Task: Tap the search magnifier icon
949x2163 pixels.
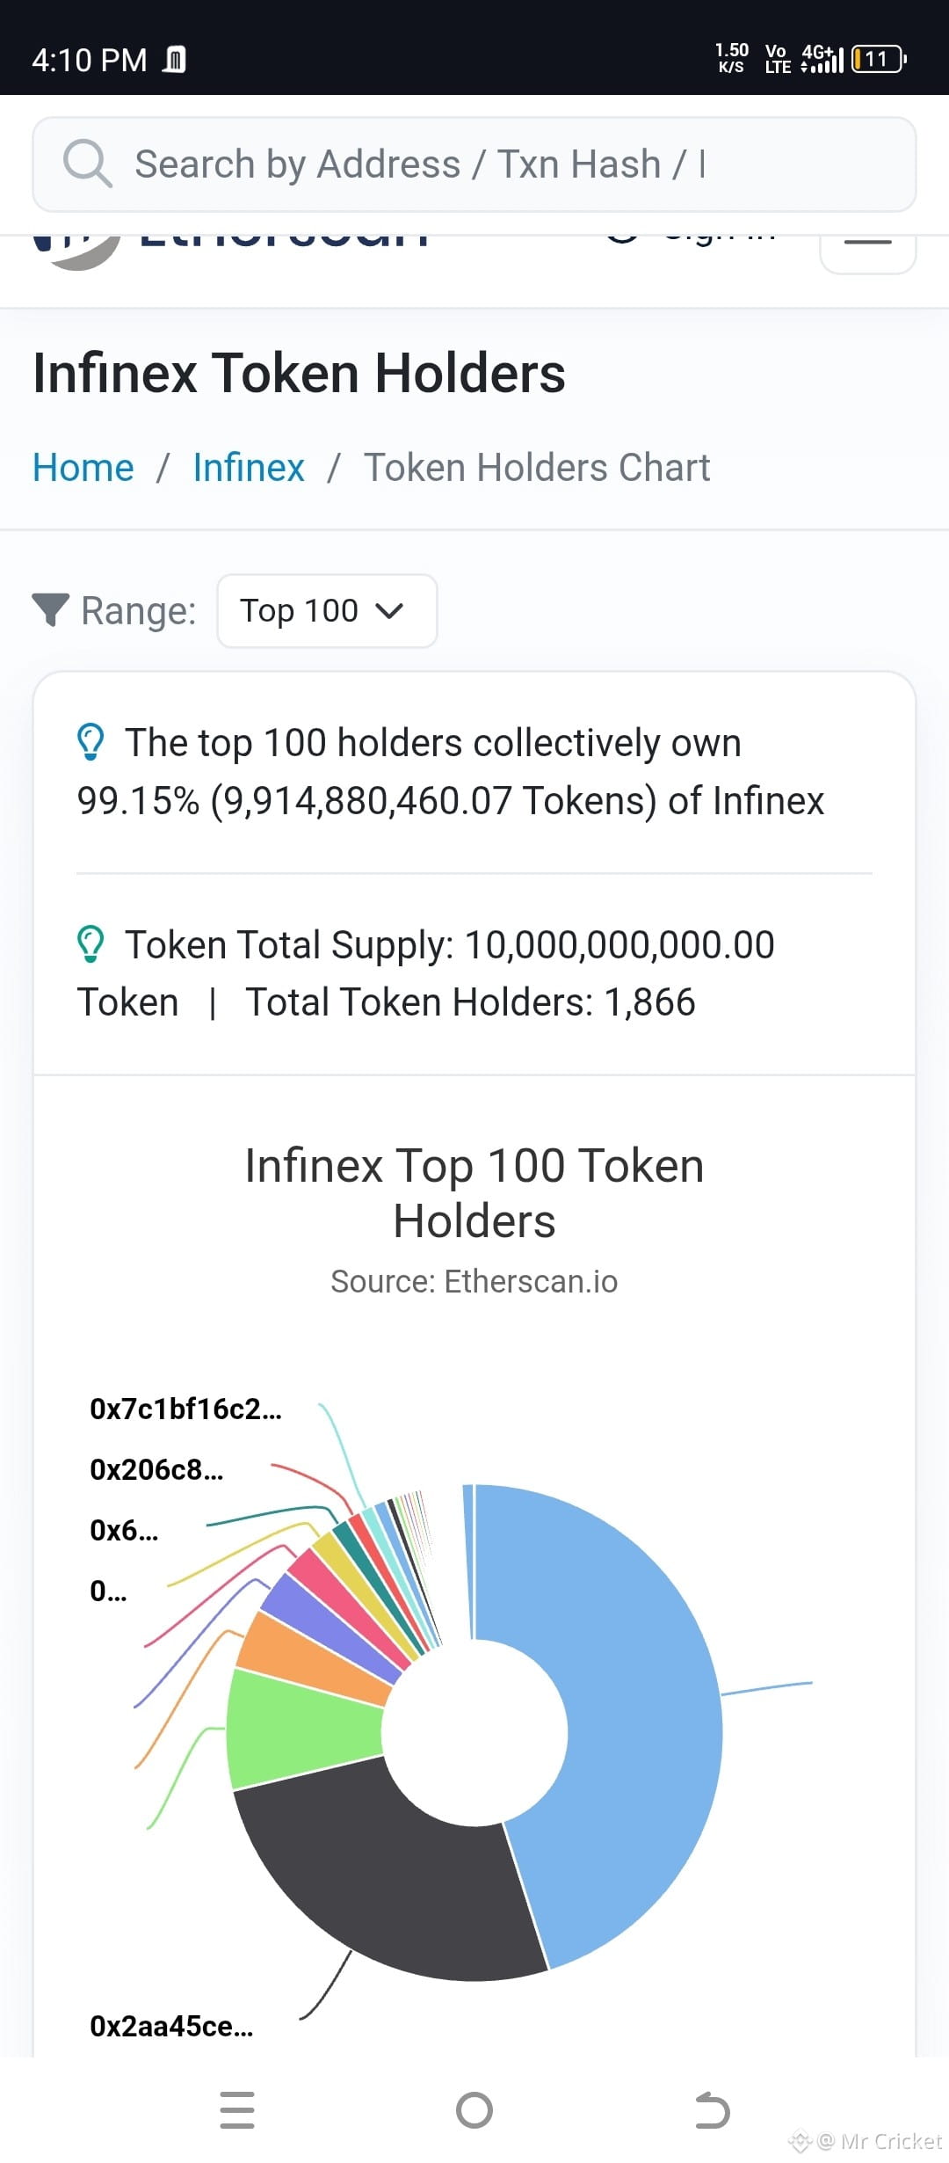Action: click(x=87, y=164)
